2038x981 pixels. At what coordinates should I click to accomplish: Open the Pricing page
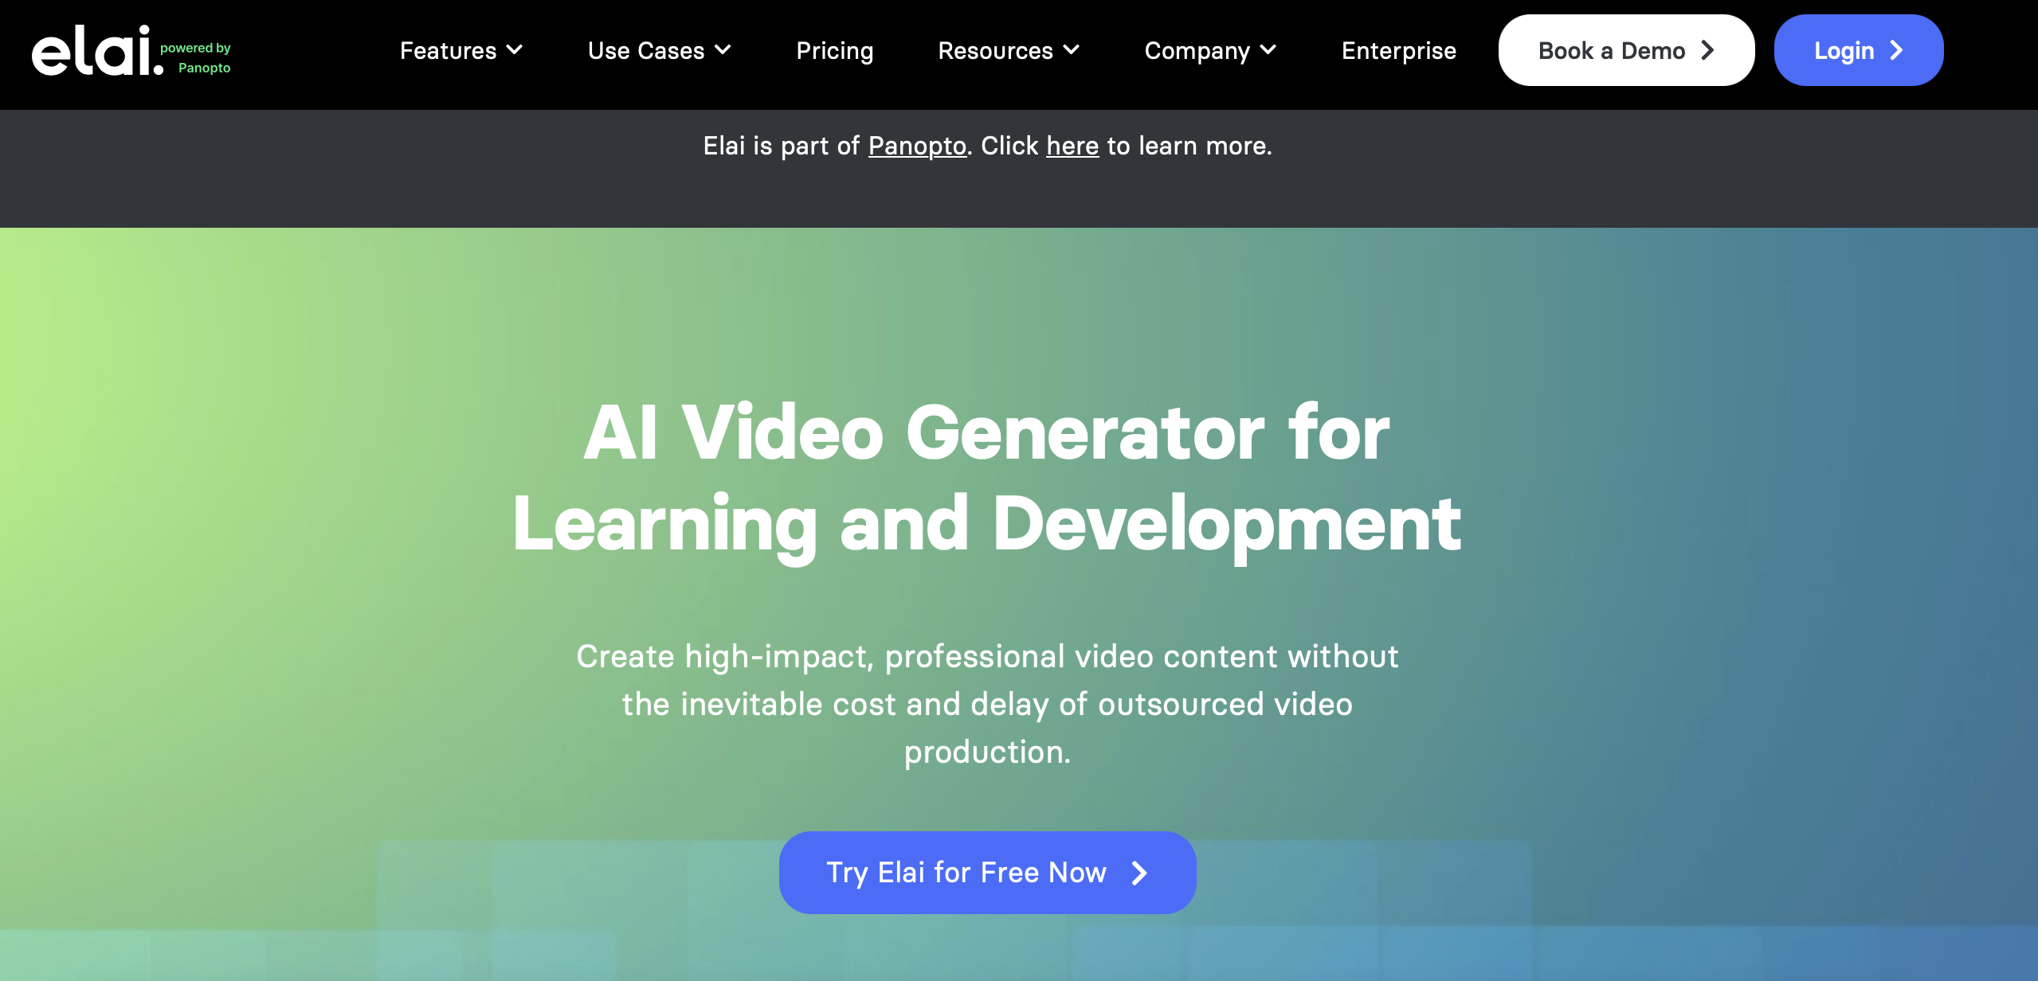[x=835, y=50]
